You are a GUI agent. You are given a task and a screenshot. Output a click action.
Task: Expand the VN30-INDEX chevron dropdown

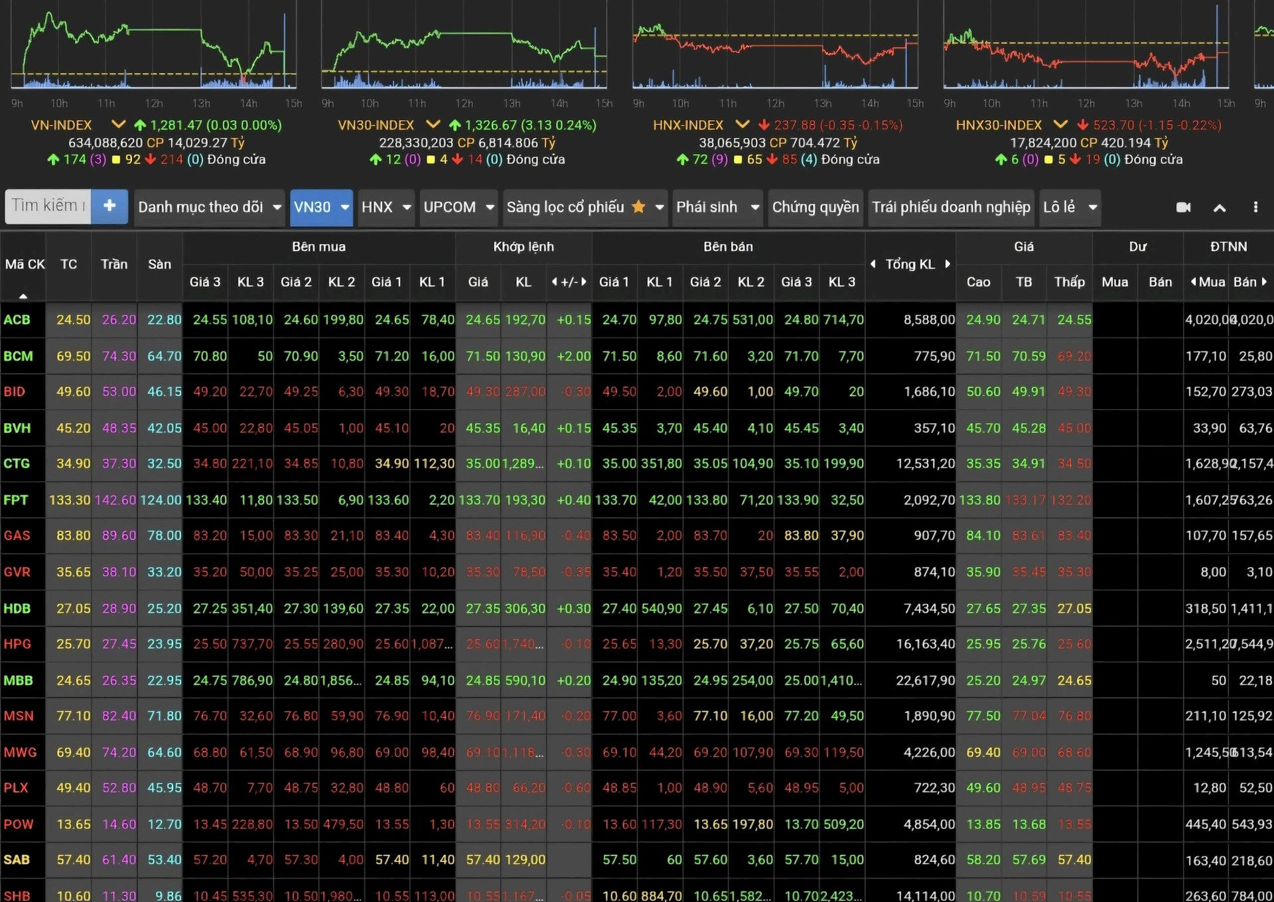tap(433, 125)
